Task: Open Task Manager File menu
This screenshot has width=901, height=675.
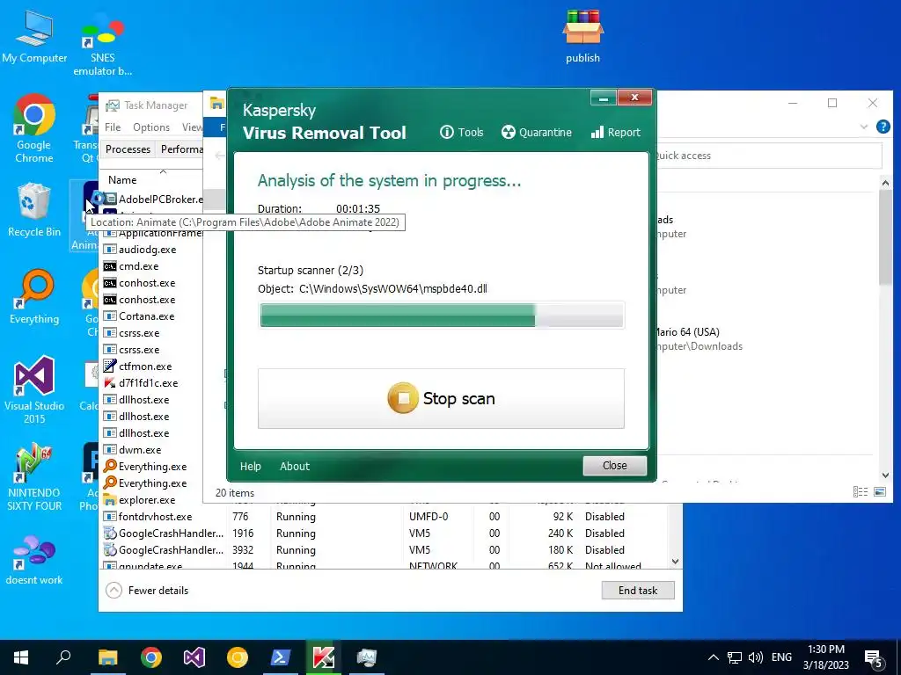Action: [x=113, y=127]
